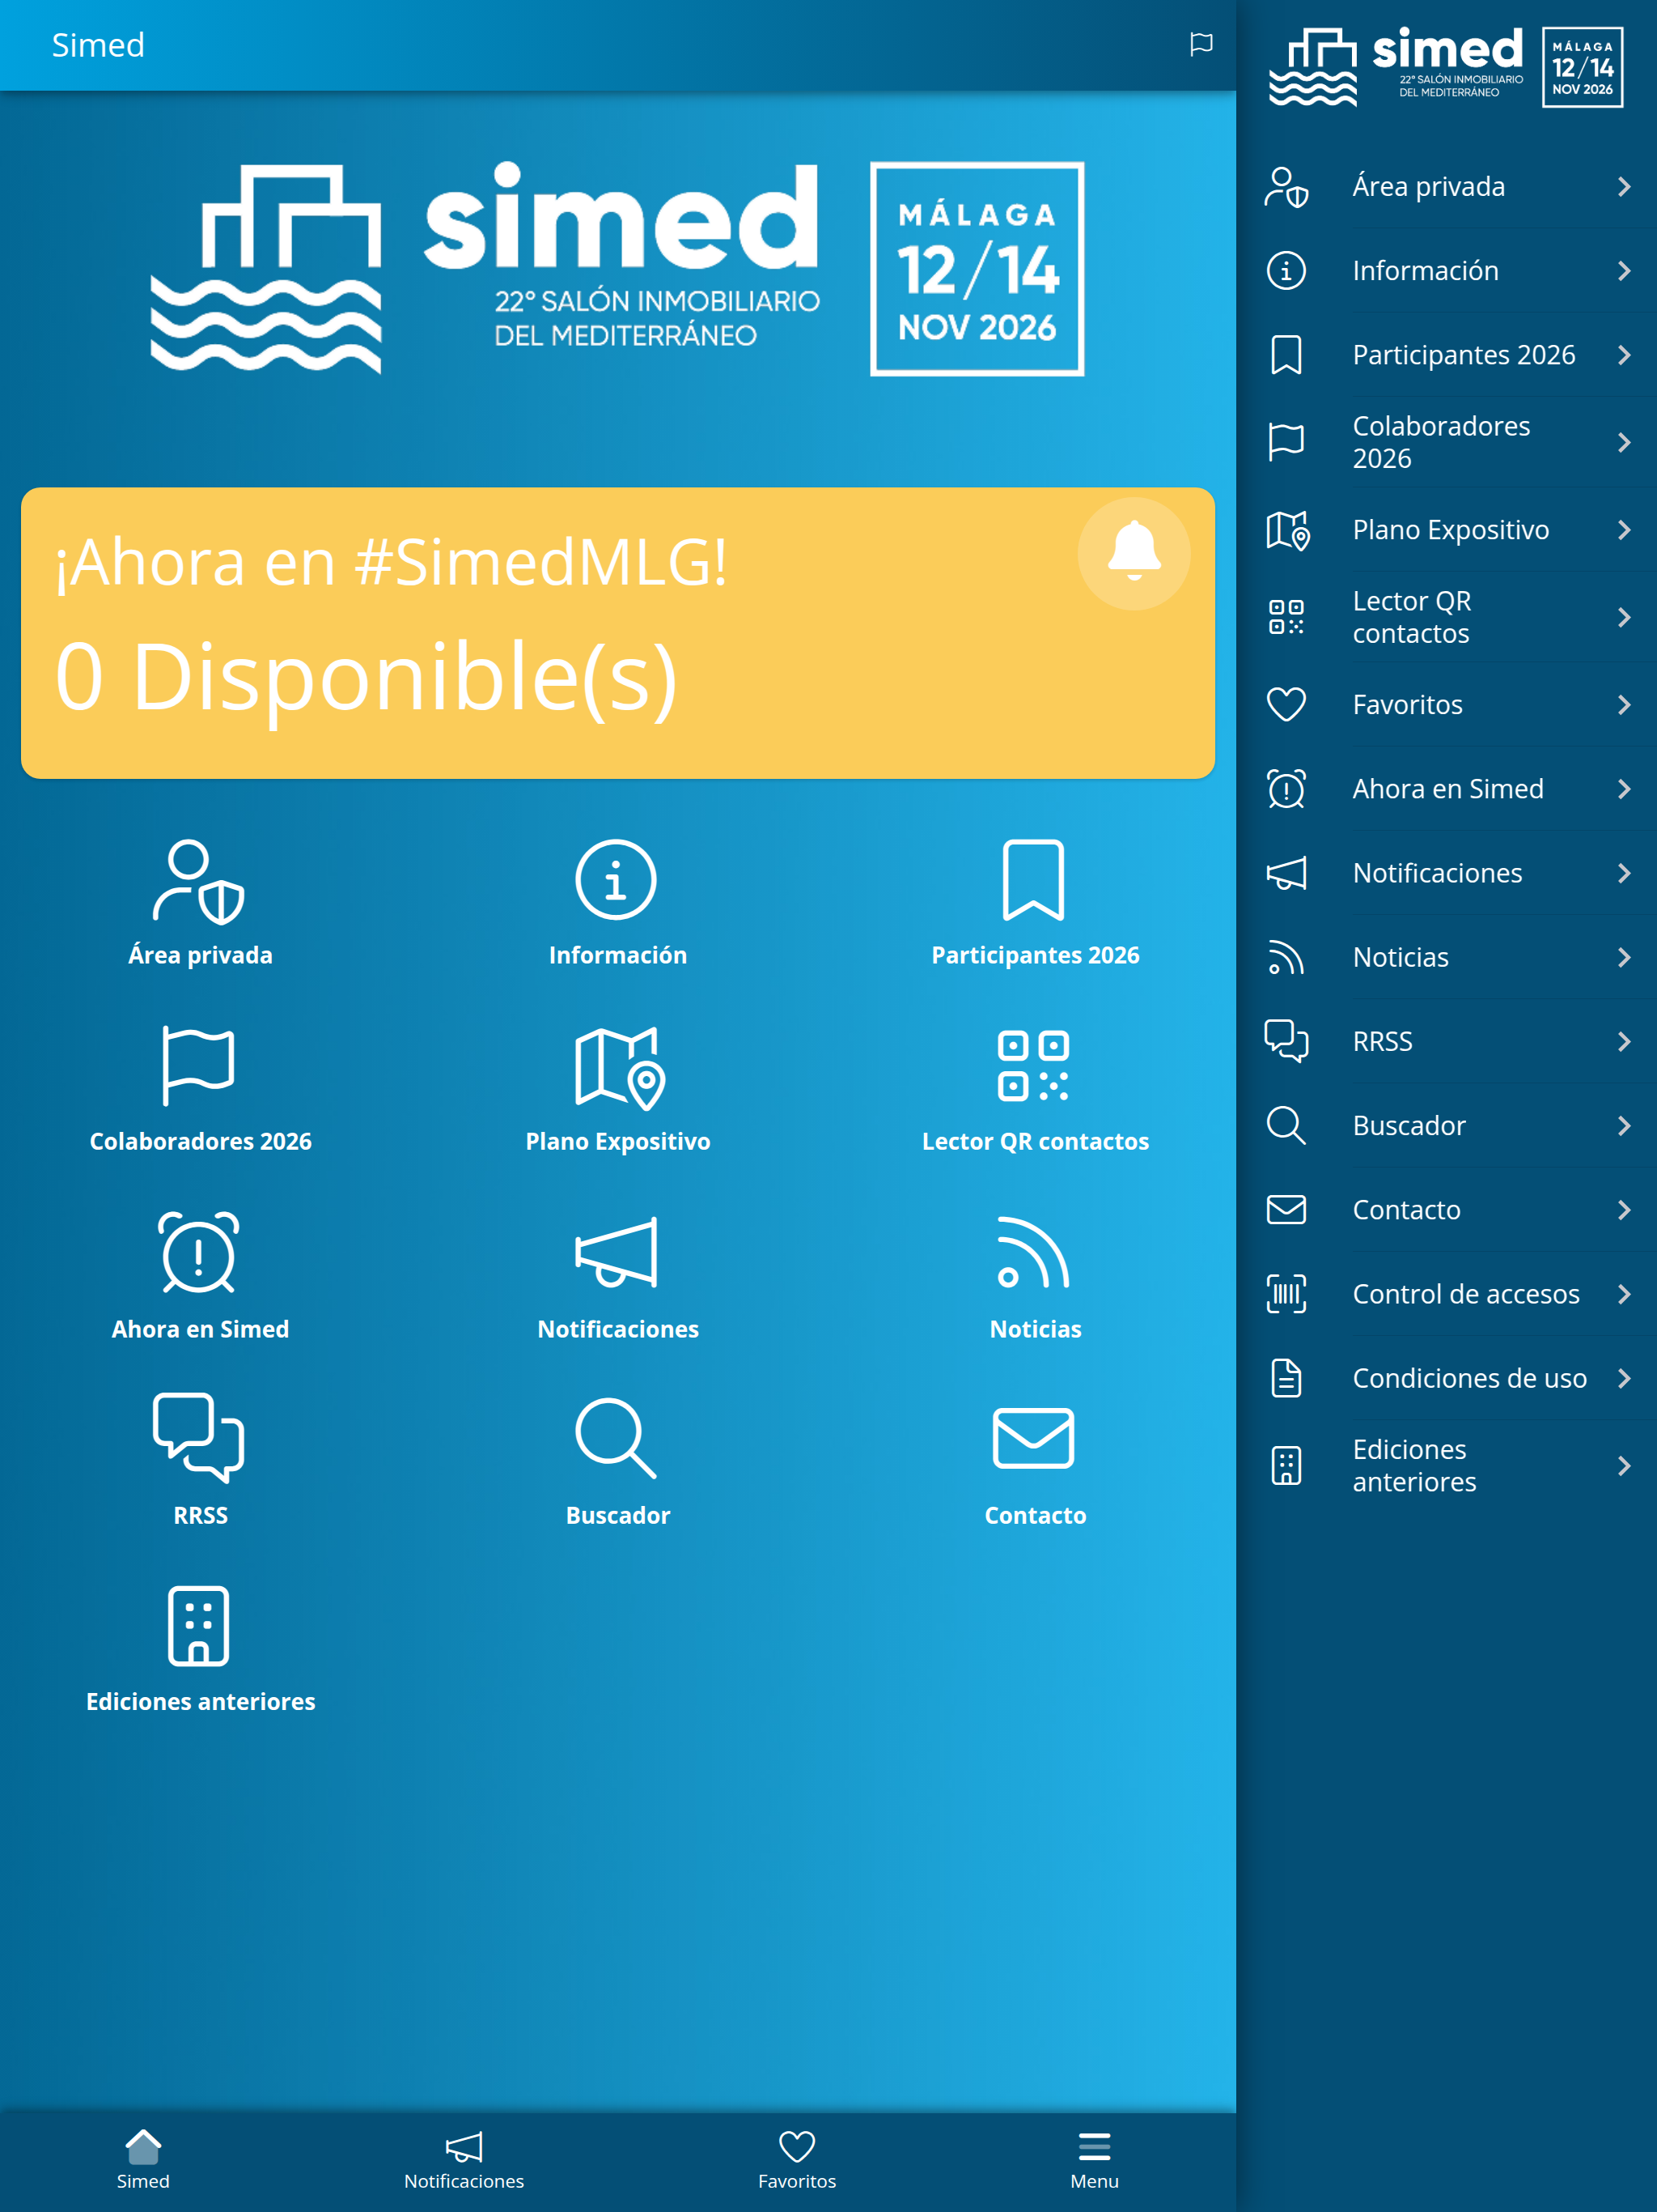Click the flag icon in top header
Screen dimensions: 1657x2212
pos(1201,45)
